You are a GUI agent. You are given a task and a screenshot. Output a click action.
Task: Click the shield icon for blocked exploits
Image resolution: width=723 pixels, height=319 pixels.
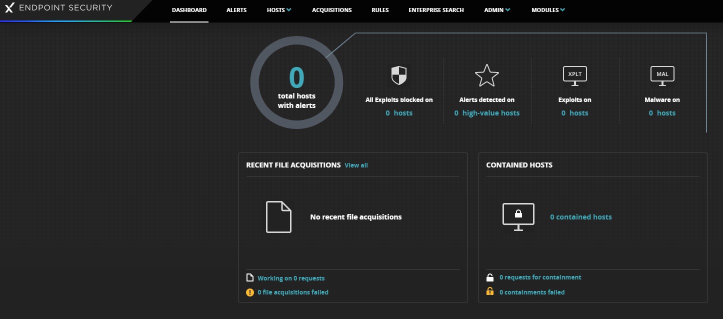pos(398,75)
